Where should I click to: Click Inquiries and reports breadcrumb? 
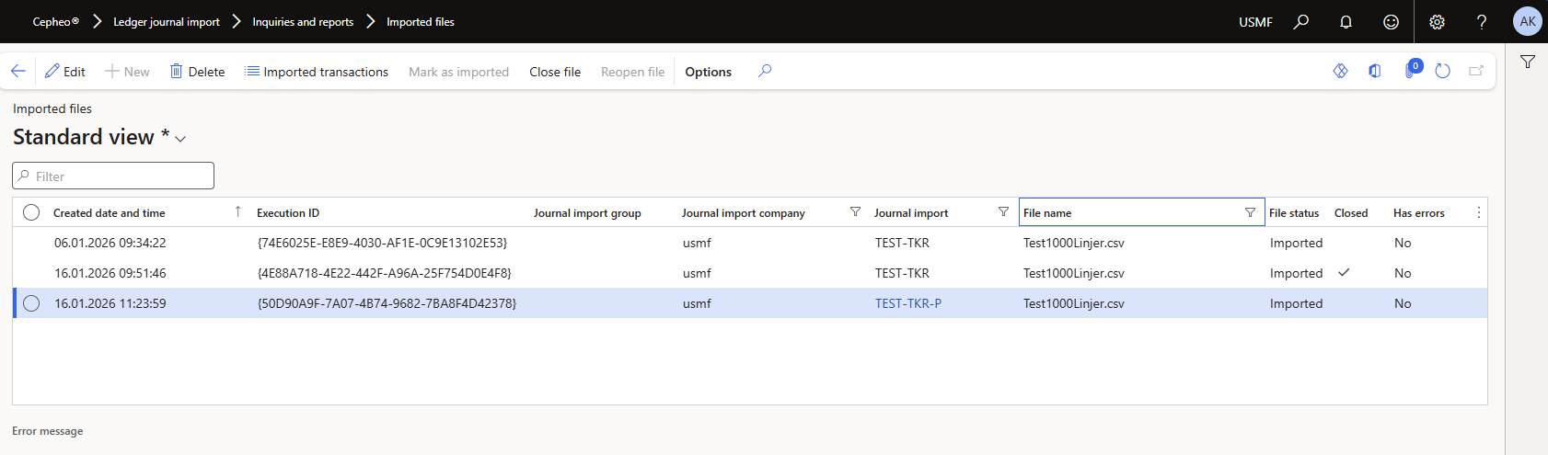[303, 22]
